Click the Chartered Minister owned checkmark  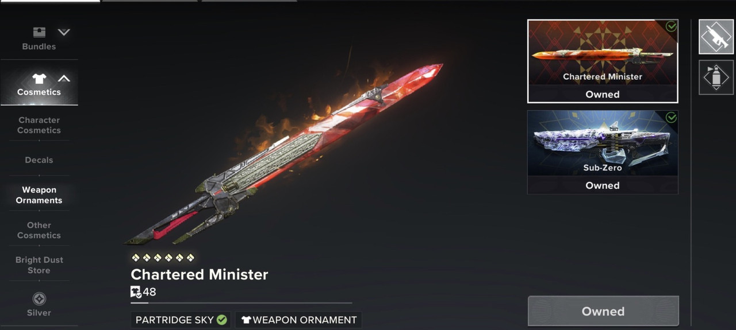[x=671, y=26]
